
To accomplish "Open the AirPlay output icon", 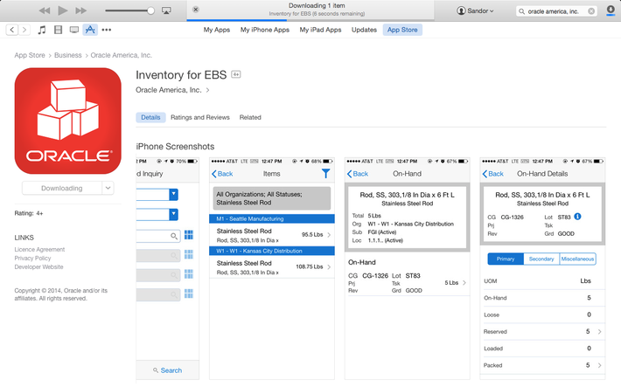I will click(x=166, y=10).
